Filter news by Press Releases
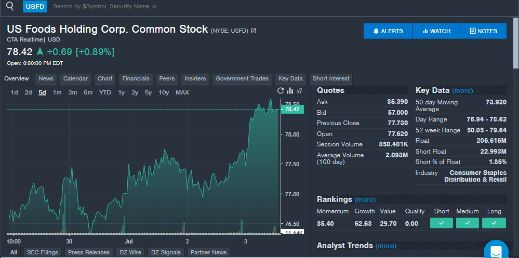The width and height of the screenshot is (519, 258). [89, 252]
